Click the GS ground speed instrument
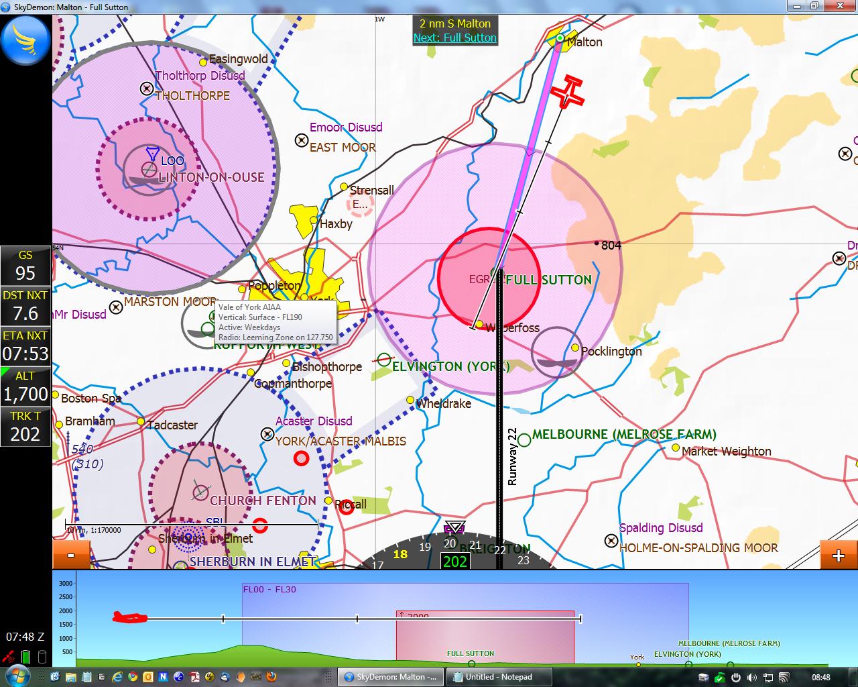 pyautogui.click(x=25, y=266)
